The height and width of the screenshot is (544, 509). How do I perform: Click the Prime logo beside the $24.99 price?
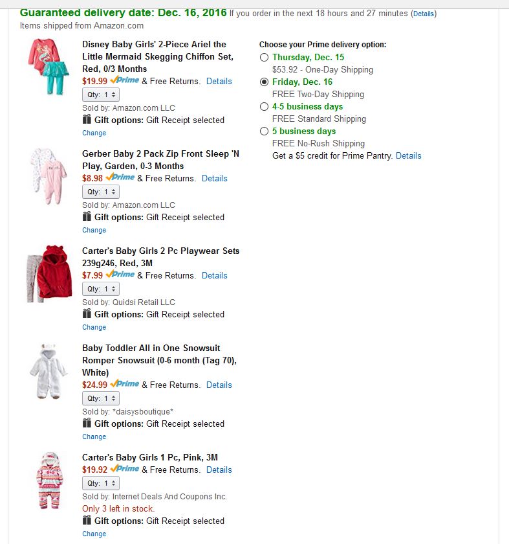125,384
